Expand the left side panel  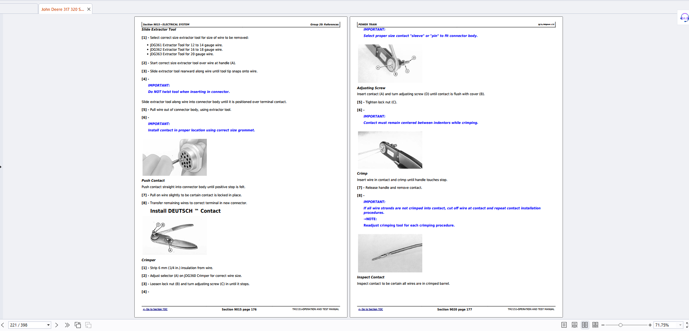click(x=1, y=166)
